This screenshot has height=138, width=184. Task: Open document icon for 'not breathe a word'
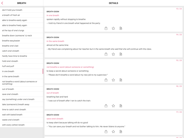(121, 80)
